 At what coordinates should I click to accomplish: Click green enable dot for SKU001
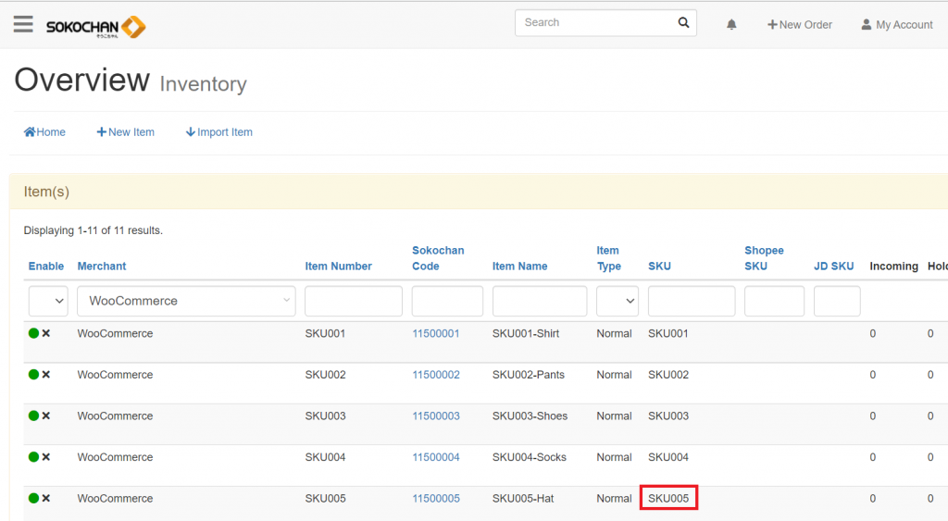[34, 333]
